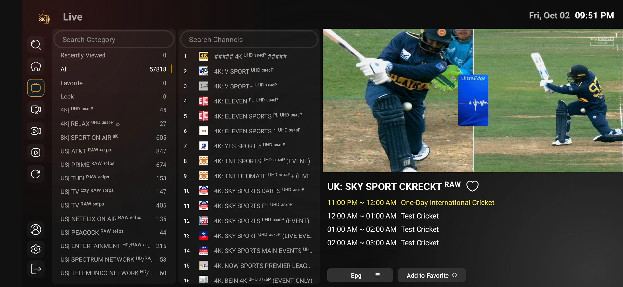Image resolution: width=623 pixels, height=287 pixels.
Task: Select the Live TV icon in the sidebar
Action: point(36,88)
